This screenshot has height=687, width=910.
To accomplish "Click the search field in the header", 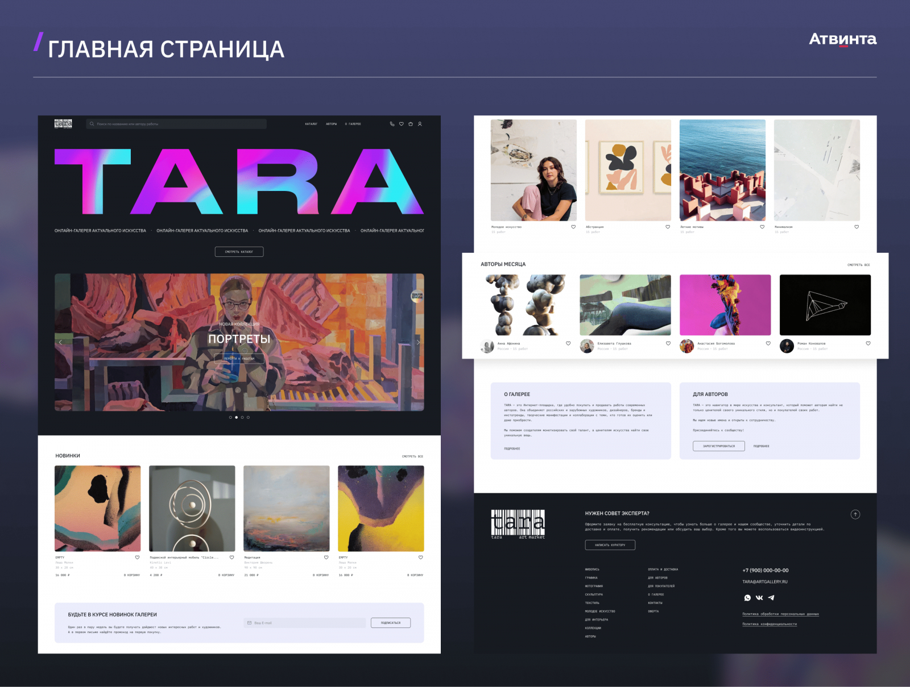I will pos(176,124).
